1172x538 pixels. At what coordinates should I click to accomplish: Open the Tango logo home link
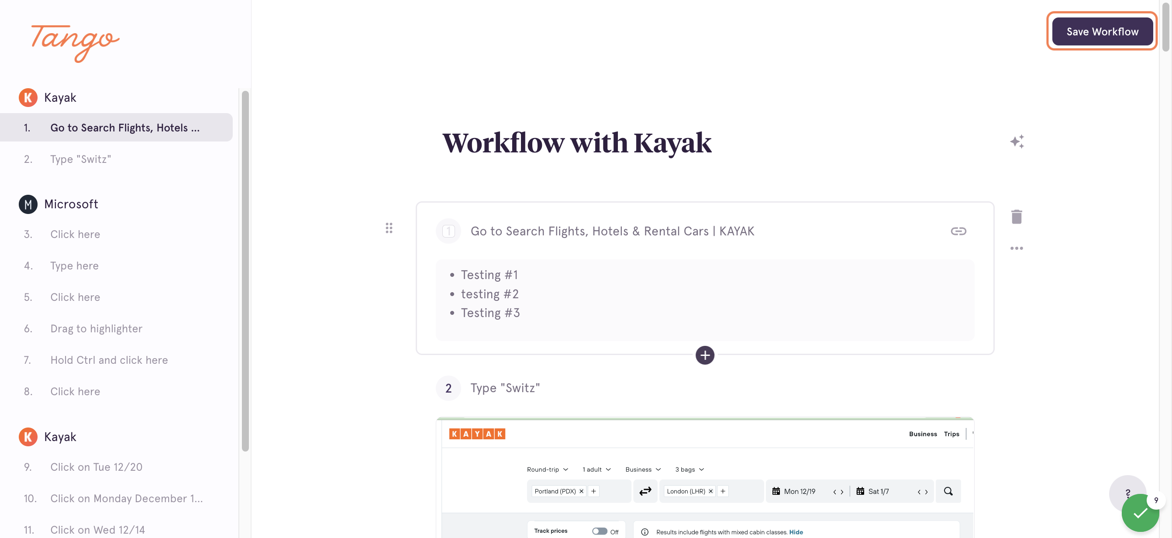coord(75,43)
